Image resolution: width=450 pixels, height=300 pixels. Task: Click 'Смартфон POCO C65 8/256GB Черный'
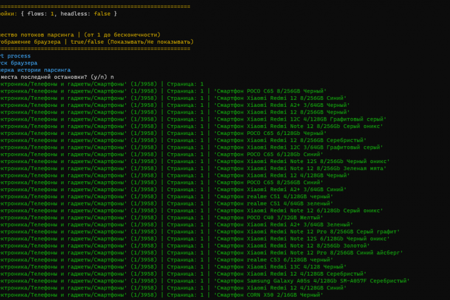tap(270, 91)
